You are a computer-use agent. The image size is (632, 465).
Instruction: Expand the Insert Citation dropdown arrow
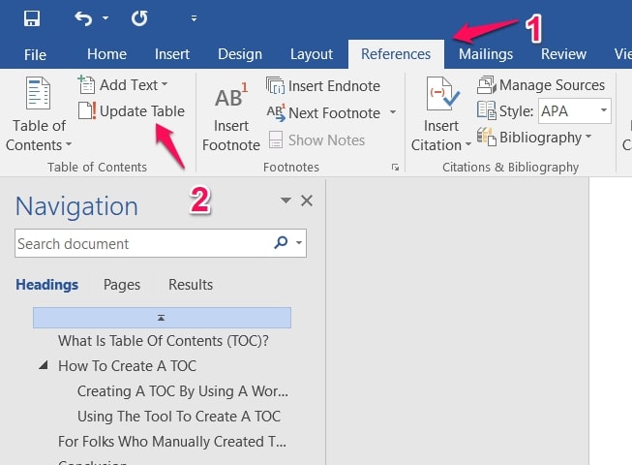point(468,144)
